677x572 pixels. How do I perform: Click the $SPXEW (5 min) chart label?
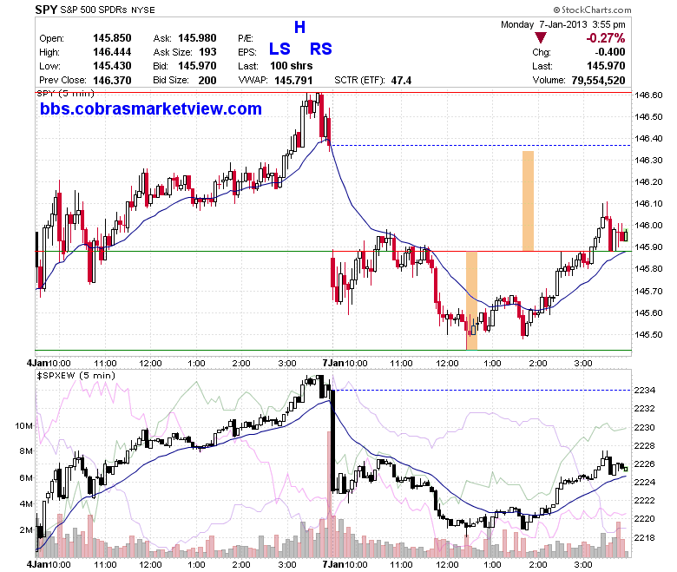pos(76,376)
